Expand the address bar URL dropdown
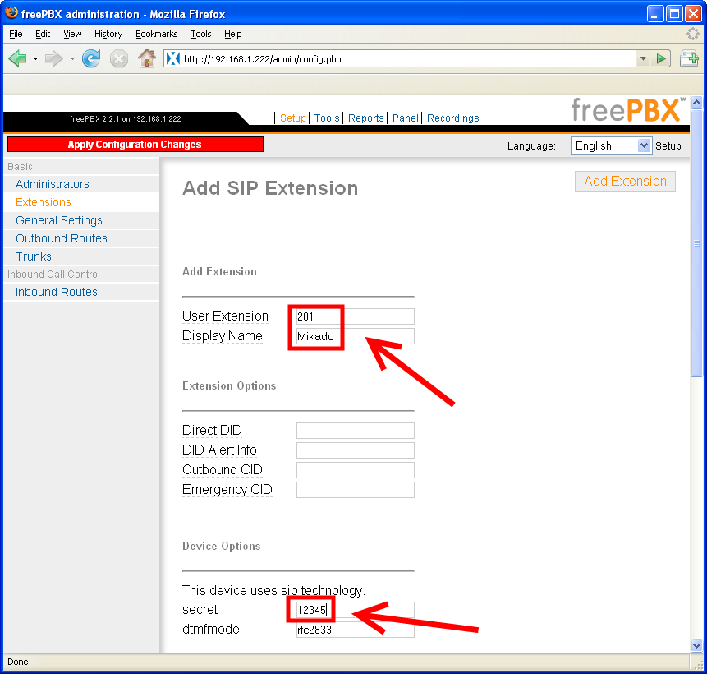Screen dimensions: 707x674 pyautogui.click(x=643, y=58)
